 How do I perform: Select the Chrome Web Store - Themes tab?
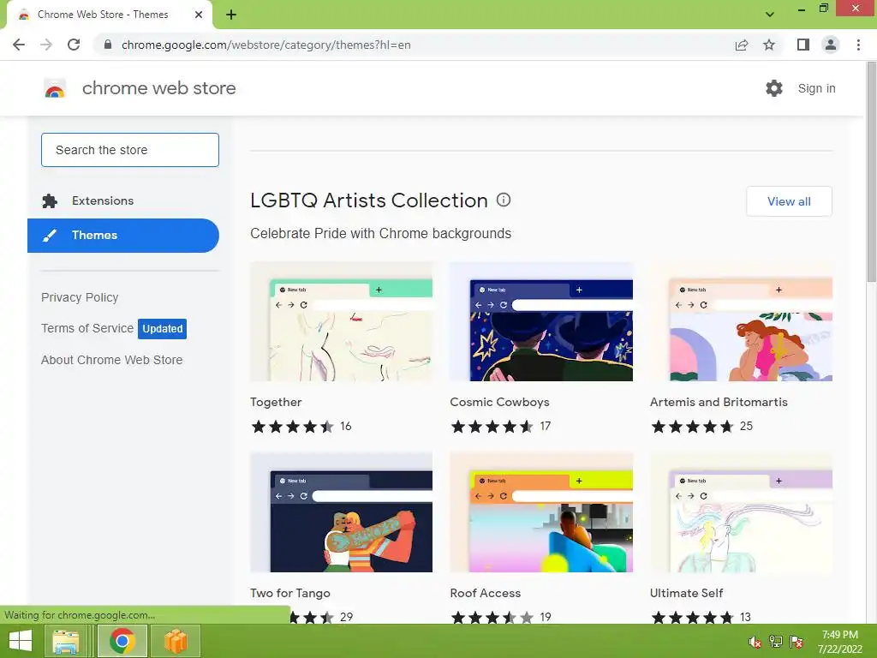[109, 15]
